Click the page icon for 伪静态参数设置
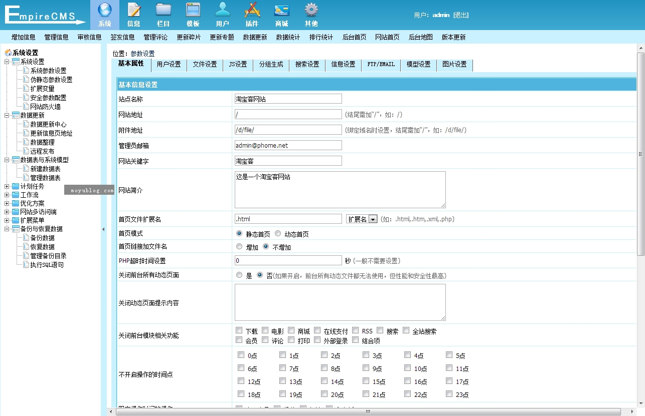The width and height of the screenshot is (645, 416). tap(26, 80)
